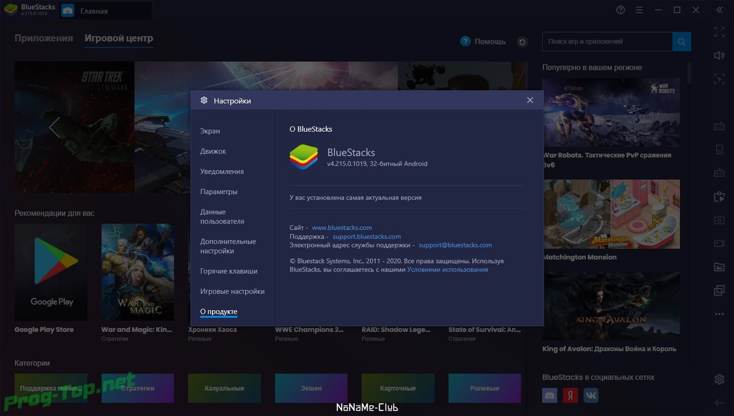Open the multi-instance manager icon

[719, 290]
